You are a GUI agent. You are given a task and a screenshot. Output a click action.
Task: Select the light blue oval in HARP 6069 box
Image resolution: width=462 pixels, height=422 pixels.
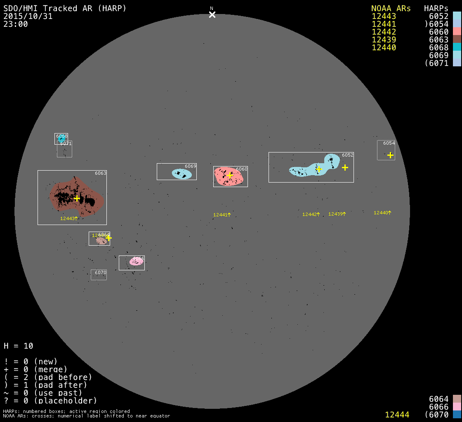(182, 174)
